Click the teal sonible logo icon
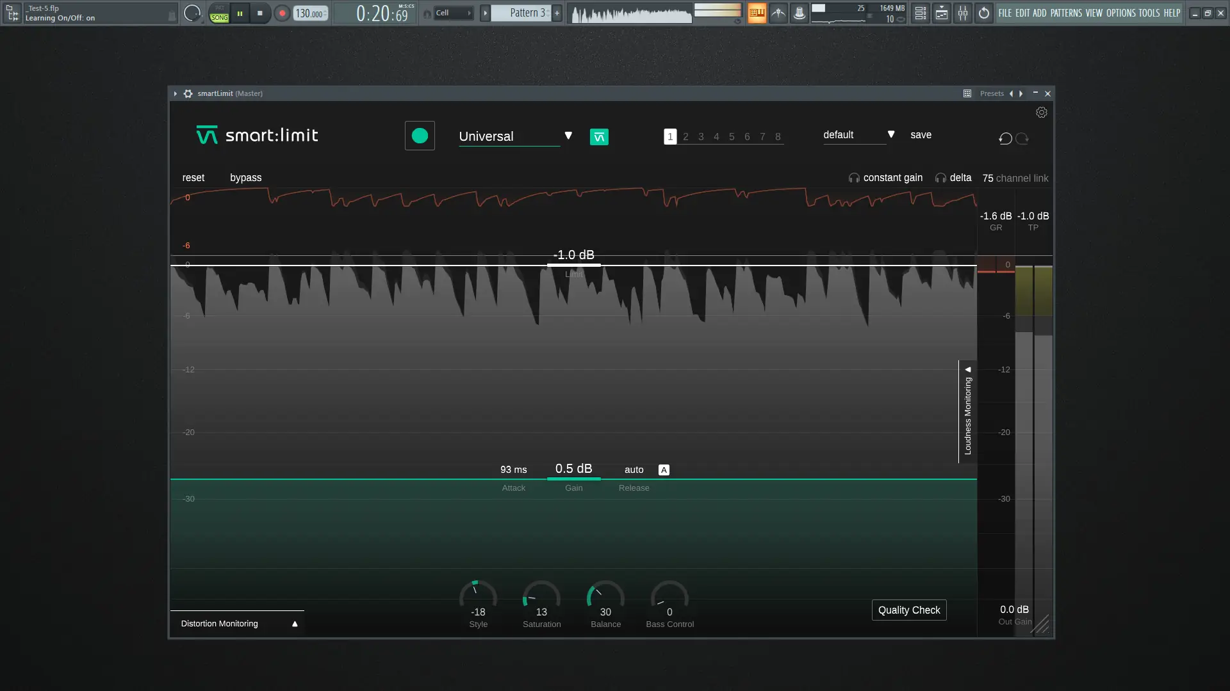 click(x=599, y=137)
